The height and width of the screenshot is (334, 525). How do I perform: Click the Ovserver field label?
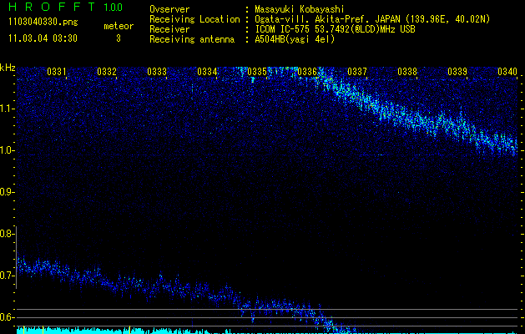click(x=169, y=9)
